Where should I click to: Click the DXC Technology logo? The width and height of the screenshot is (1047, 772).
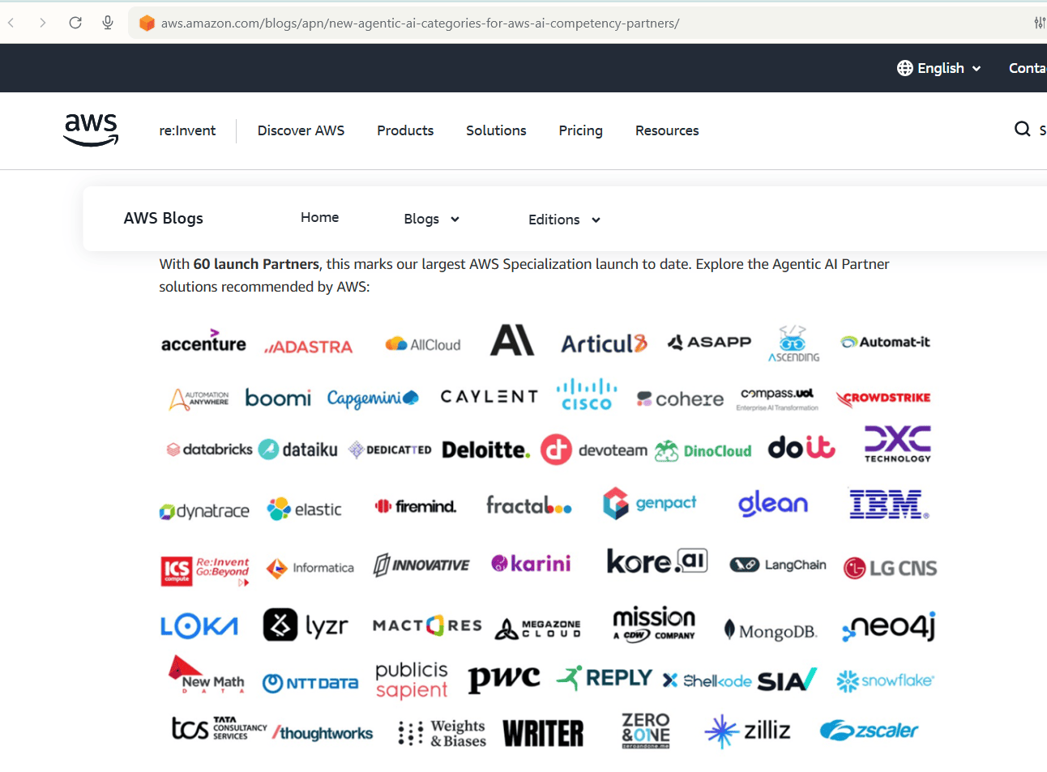point(898,444)
